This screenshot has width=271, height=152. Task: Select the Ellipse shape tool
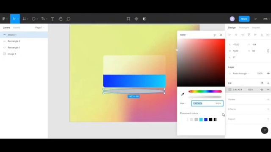pyautogui.click(x=33, y=19)
